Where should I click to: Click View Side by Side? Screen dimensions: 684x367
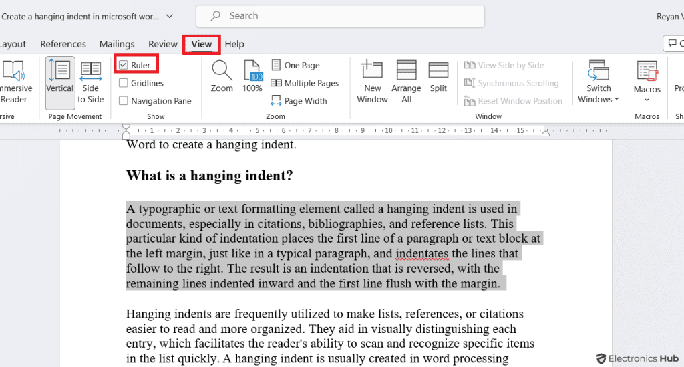[504, 65]
